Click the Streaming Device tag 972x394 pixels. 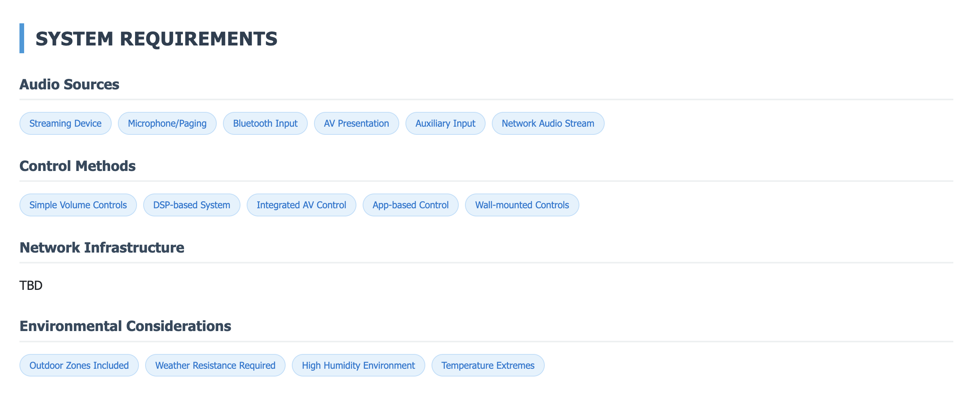click(x=65, y=124)
